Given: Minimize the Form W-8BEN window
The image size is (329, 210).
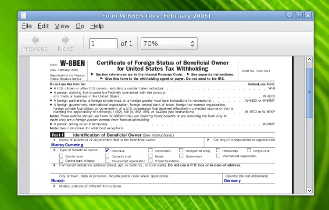Looking at the screenshot, I should pyautogui.click(x=290, y=16).
